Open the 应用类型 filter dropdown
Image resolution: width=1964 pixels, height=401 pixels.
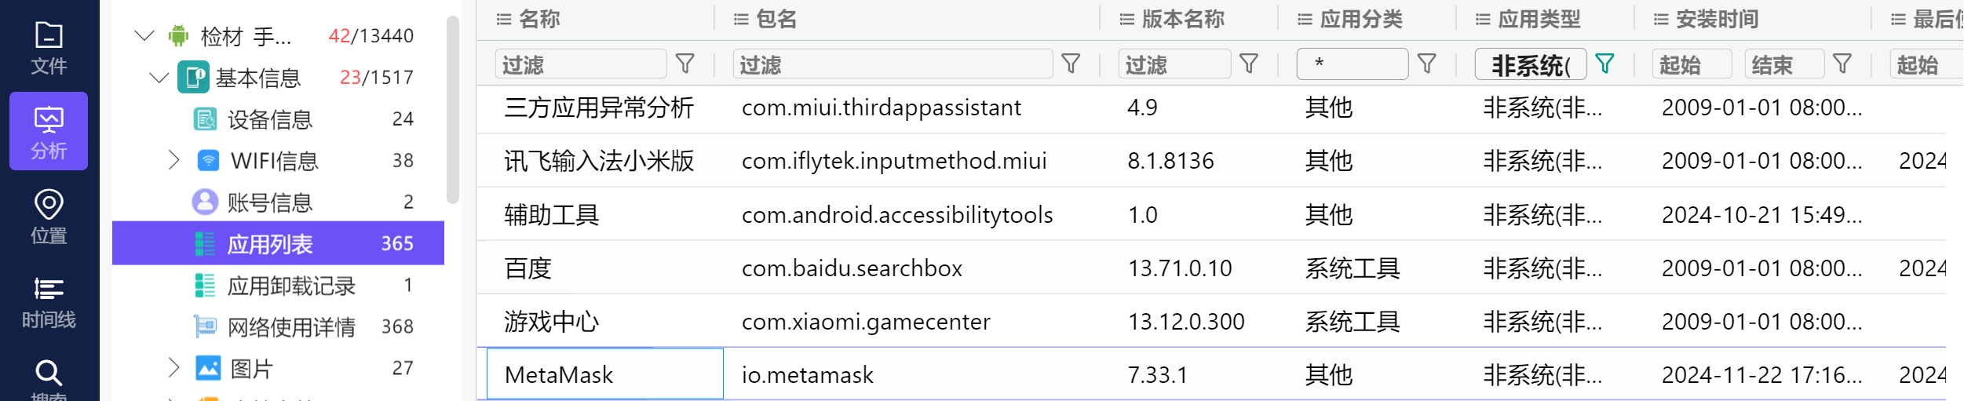pyautogui.click(x=1530, y=64)
